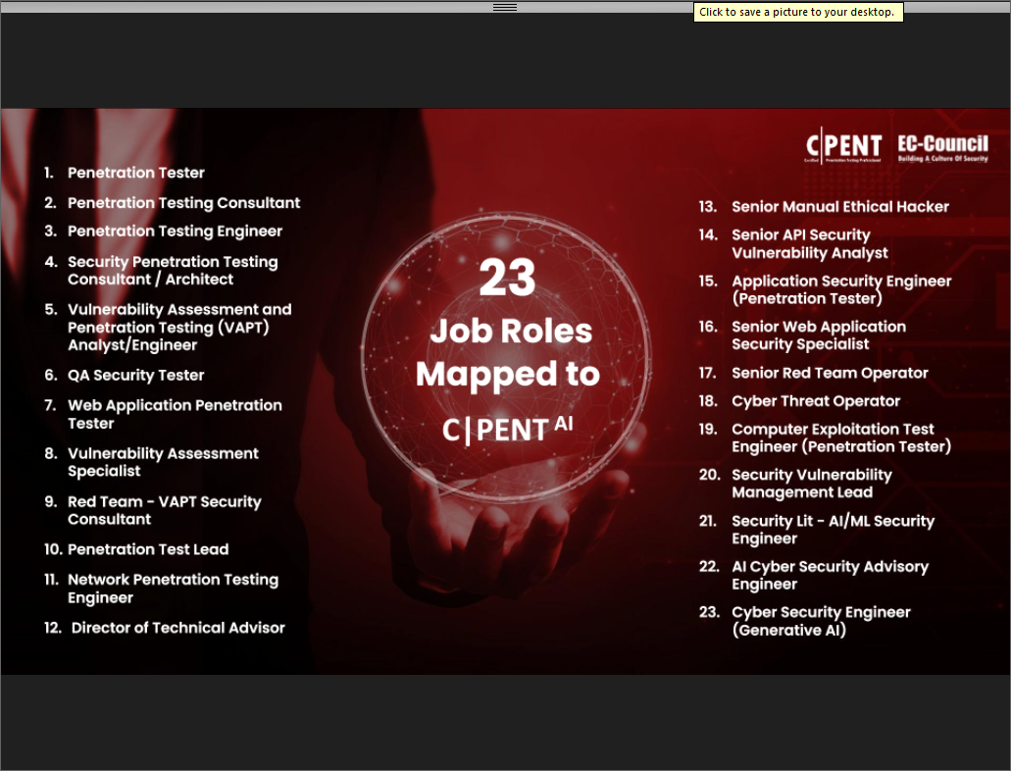Select the 'Senior Red Team Operator' line
This screenshot has height=771, width=1011.
(x=830, y=373)
